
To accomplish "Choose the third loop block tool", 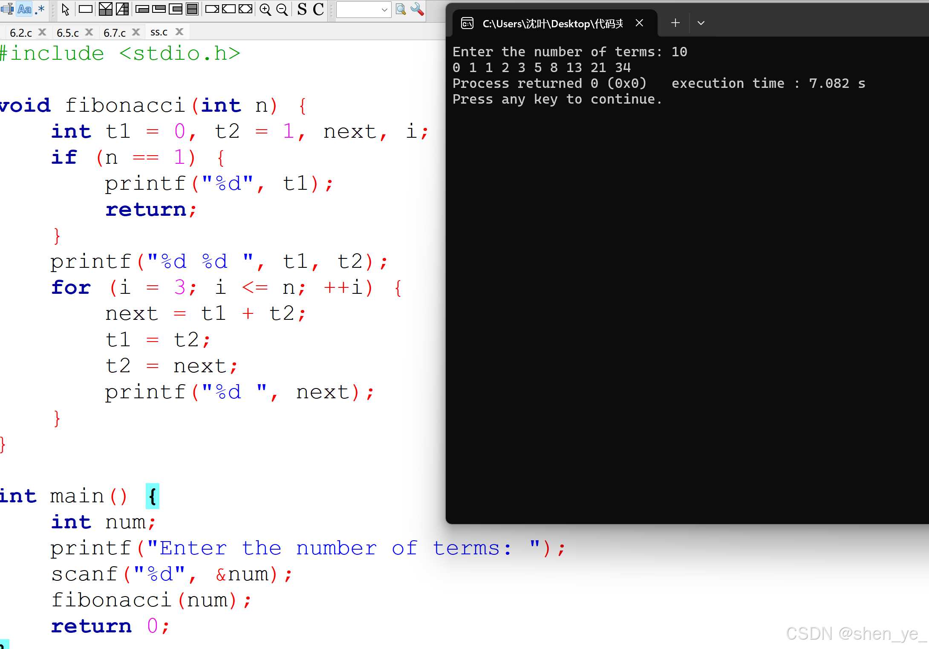I will 176,9.
